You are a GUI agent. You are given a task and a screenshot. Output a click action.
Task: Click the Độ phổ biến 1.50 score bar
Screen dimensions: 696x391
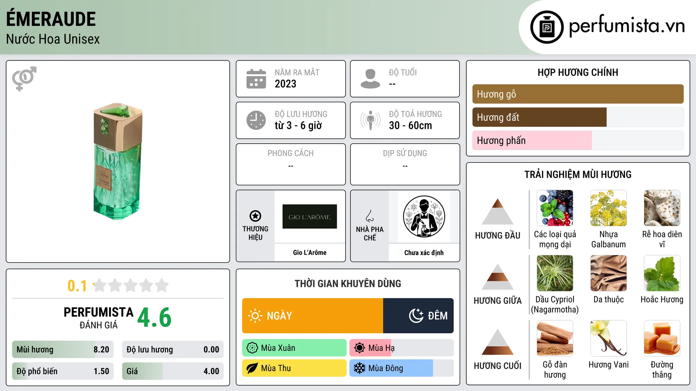click(63, 371)
